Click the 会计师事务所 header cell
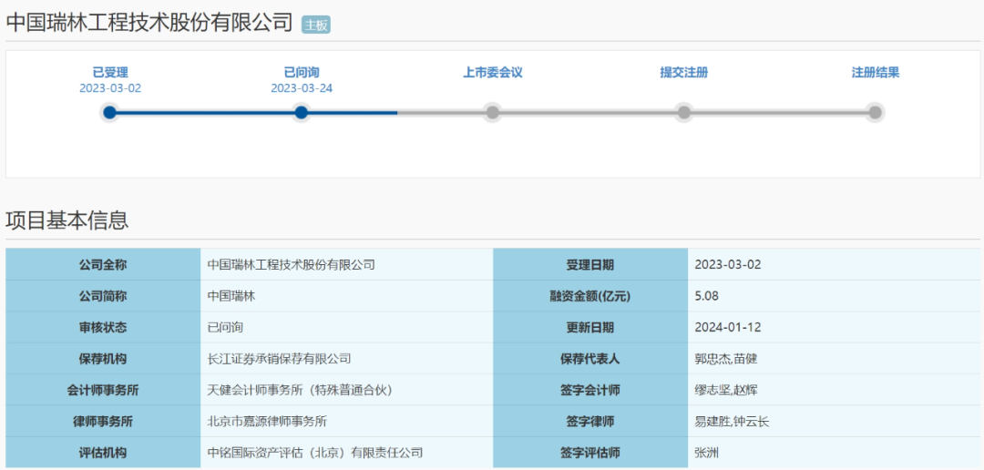Screen dimensions: 984x470 point(103,391)
